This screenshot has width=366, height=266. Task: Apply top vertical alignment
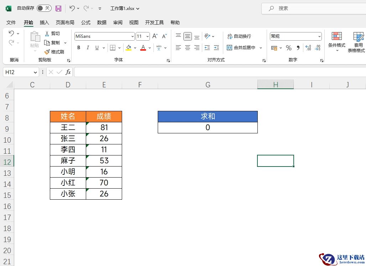(x=178, y=36)
